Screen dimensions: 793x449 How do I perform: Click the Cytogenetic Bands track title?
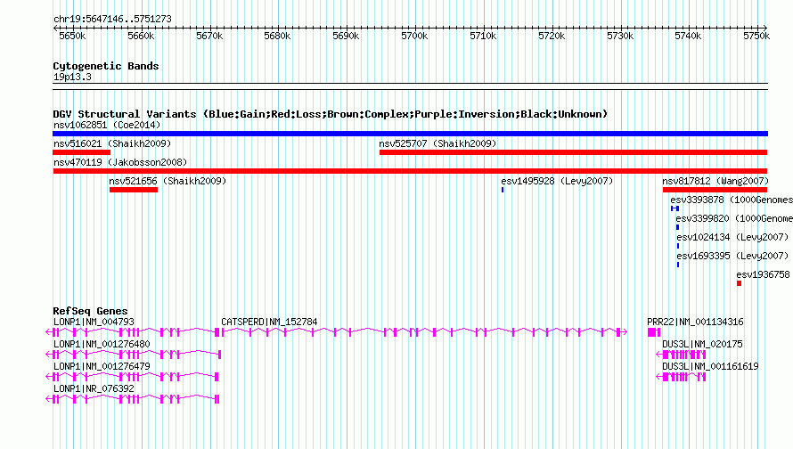click(x=106, y=66)
